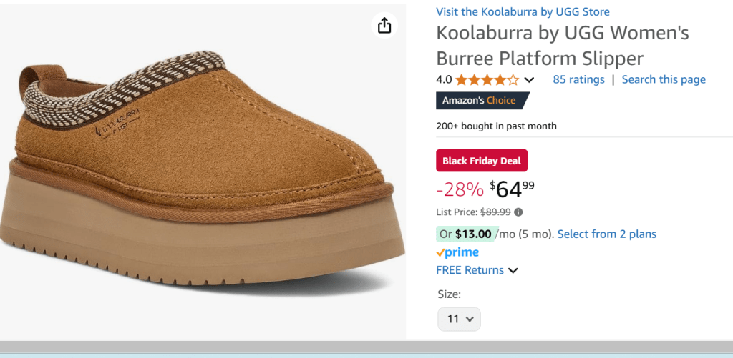Image resolution: width=733 pixels, height=358 pixels.
Task: Click the red Black Friday Deal badge
Action: pos(481,161)
